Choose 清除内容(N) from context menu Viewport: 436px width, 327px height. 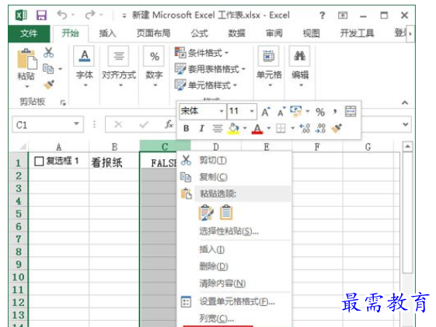tap(234, 284)
